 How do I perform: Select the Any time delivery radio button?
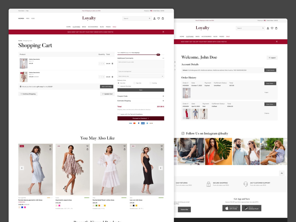118,83
